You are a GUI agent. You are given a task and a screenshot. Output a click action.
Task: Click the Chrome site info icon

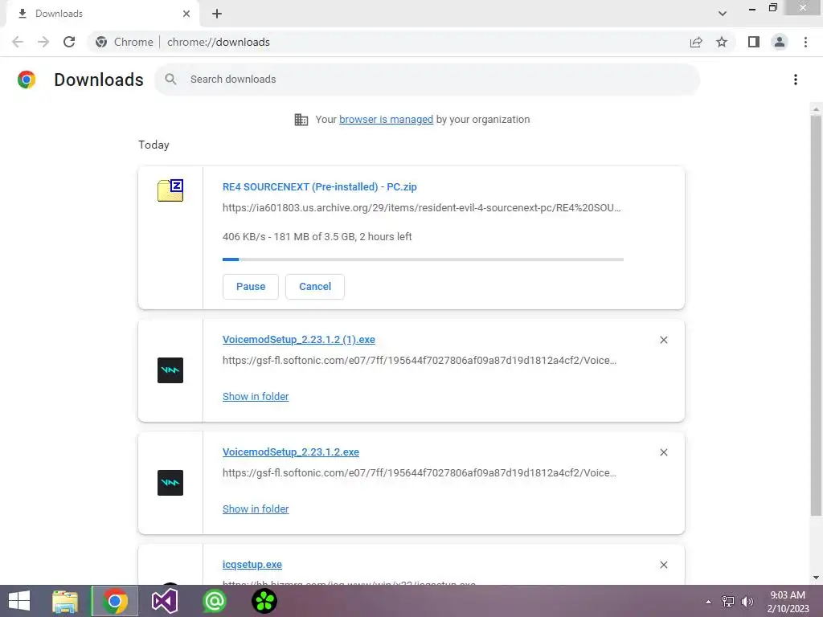(x=101, y=42)
